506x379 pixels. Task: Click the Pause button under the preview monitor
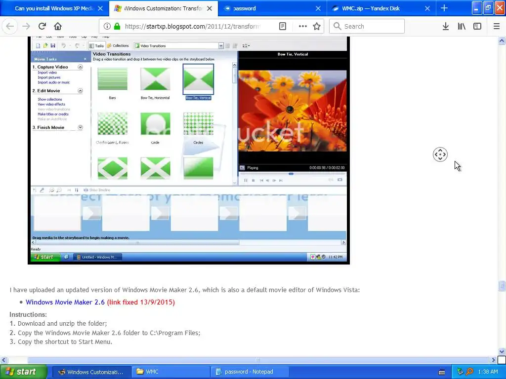click(x=246, y=181)
